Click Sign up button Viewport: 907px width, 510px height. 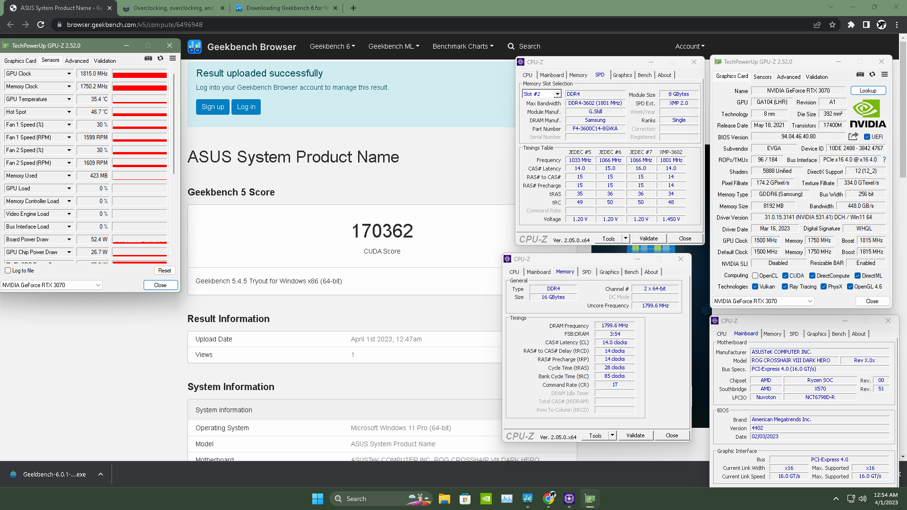(213, 107)
